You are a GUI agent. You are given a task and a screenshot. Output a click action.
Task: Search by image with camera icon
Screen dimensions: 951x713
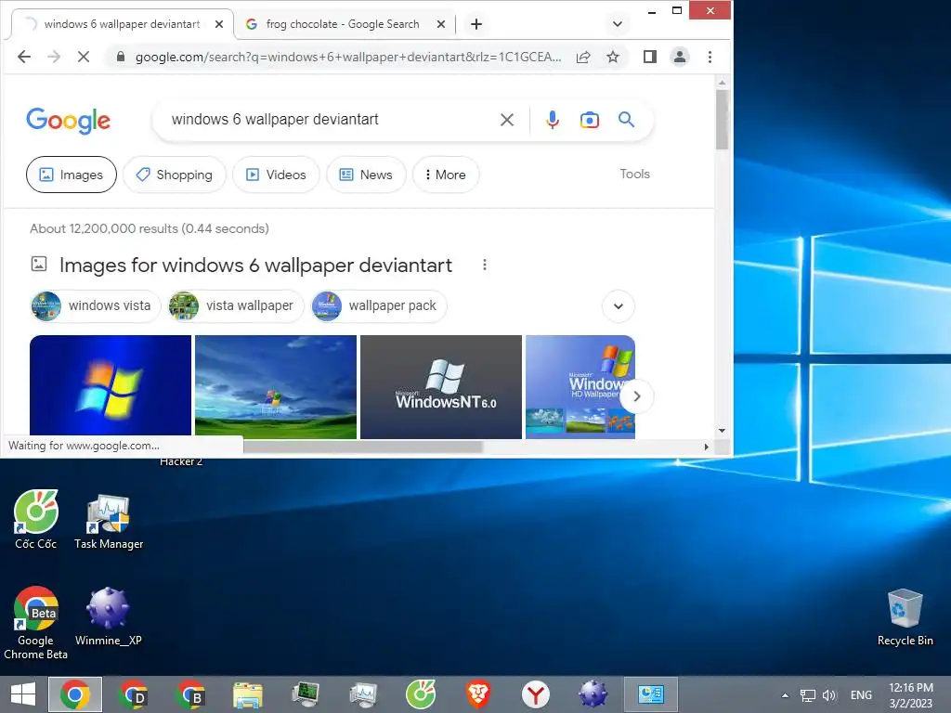point(590,120)
